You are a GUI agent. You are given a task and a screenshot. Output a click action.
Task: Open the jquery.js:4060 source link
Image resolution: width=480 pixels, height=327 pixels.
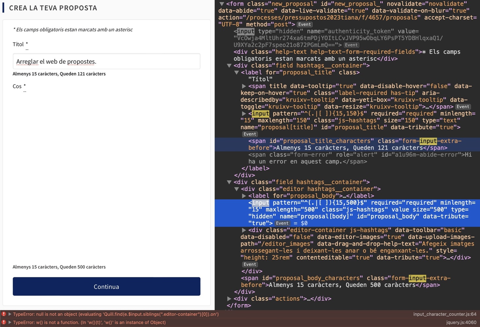[x=461, y=322]
